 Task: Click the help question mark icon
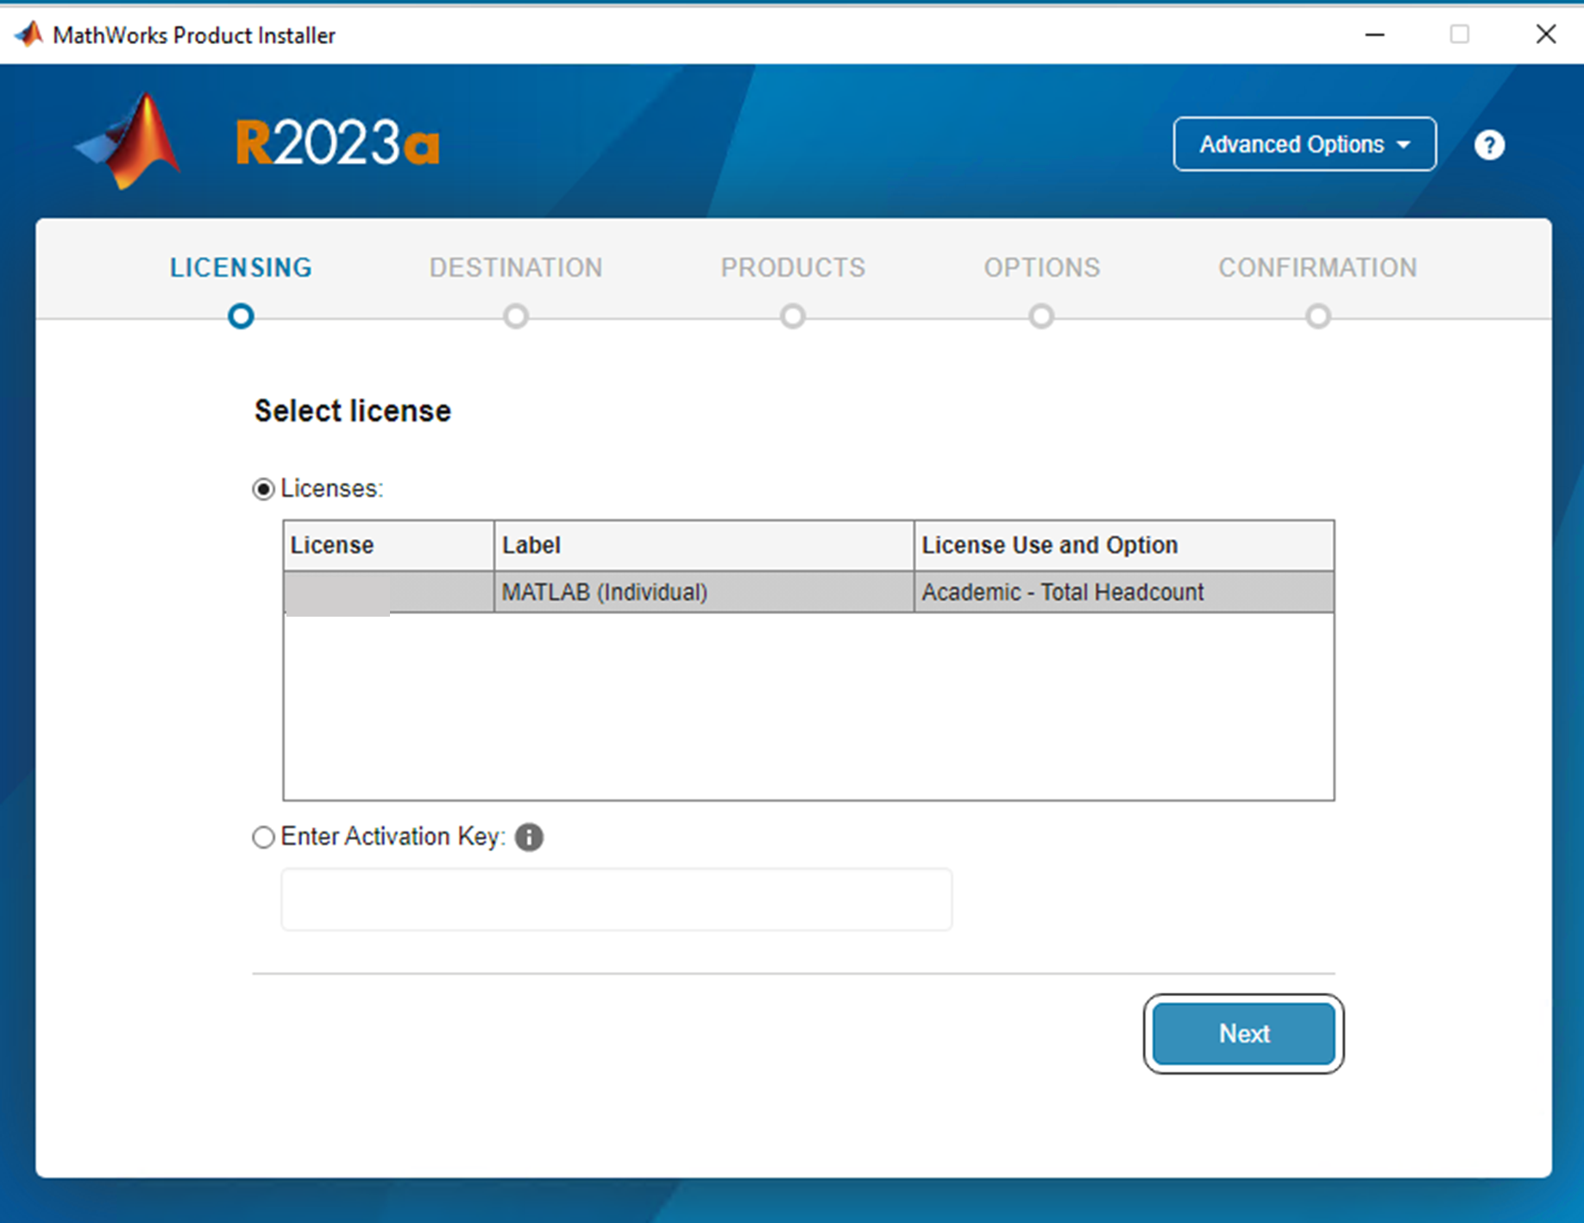pos(1488,145)
